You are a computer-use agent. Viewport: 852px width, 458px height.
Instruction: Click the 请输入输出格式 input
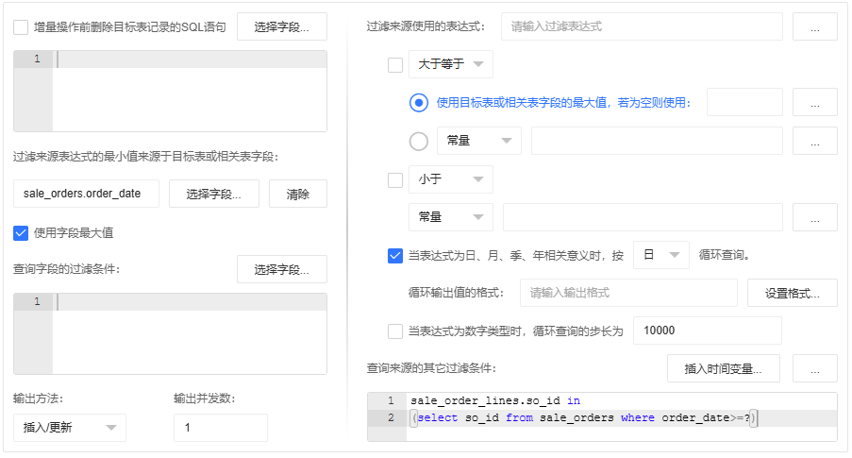click(628, 293)
